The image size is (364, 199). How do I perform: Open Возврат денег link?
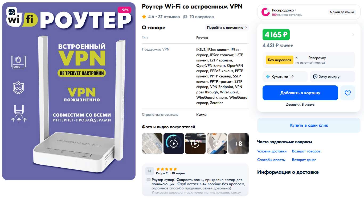[x=304, y=160]
